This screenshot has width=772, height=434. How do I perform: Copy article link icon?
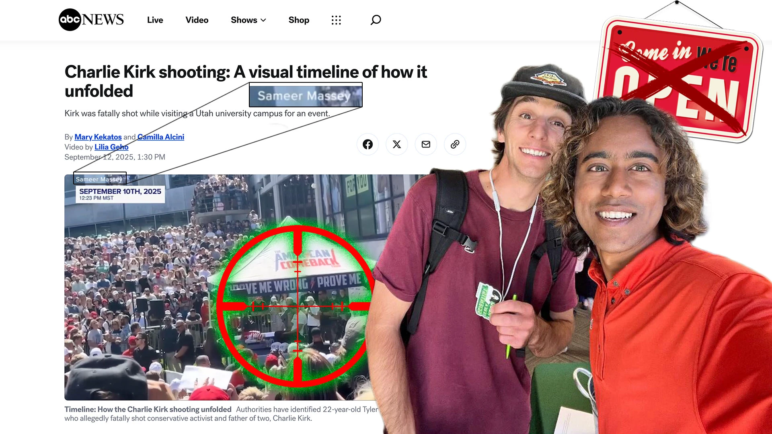click(455, 144)
